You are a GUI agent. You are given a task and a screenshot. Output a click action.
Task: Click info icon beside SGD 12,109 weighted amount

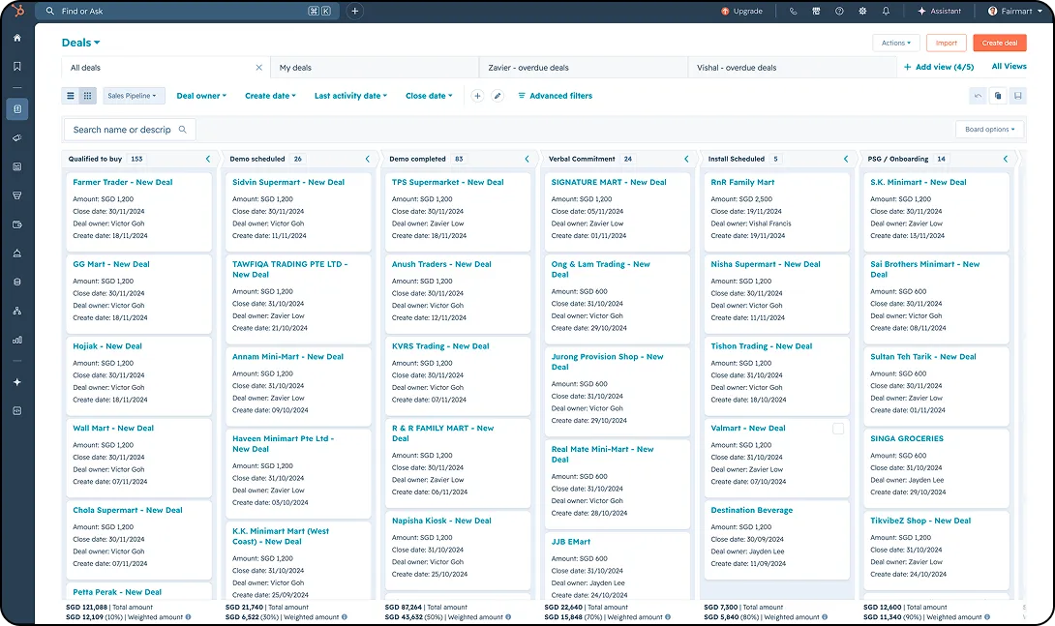point(188,617)
